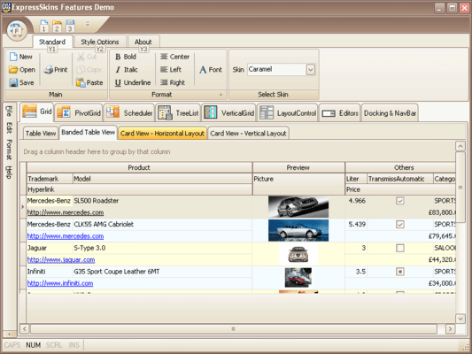
Task: Click the Paste clipboard icon
Action: (81, 82)
